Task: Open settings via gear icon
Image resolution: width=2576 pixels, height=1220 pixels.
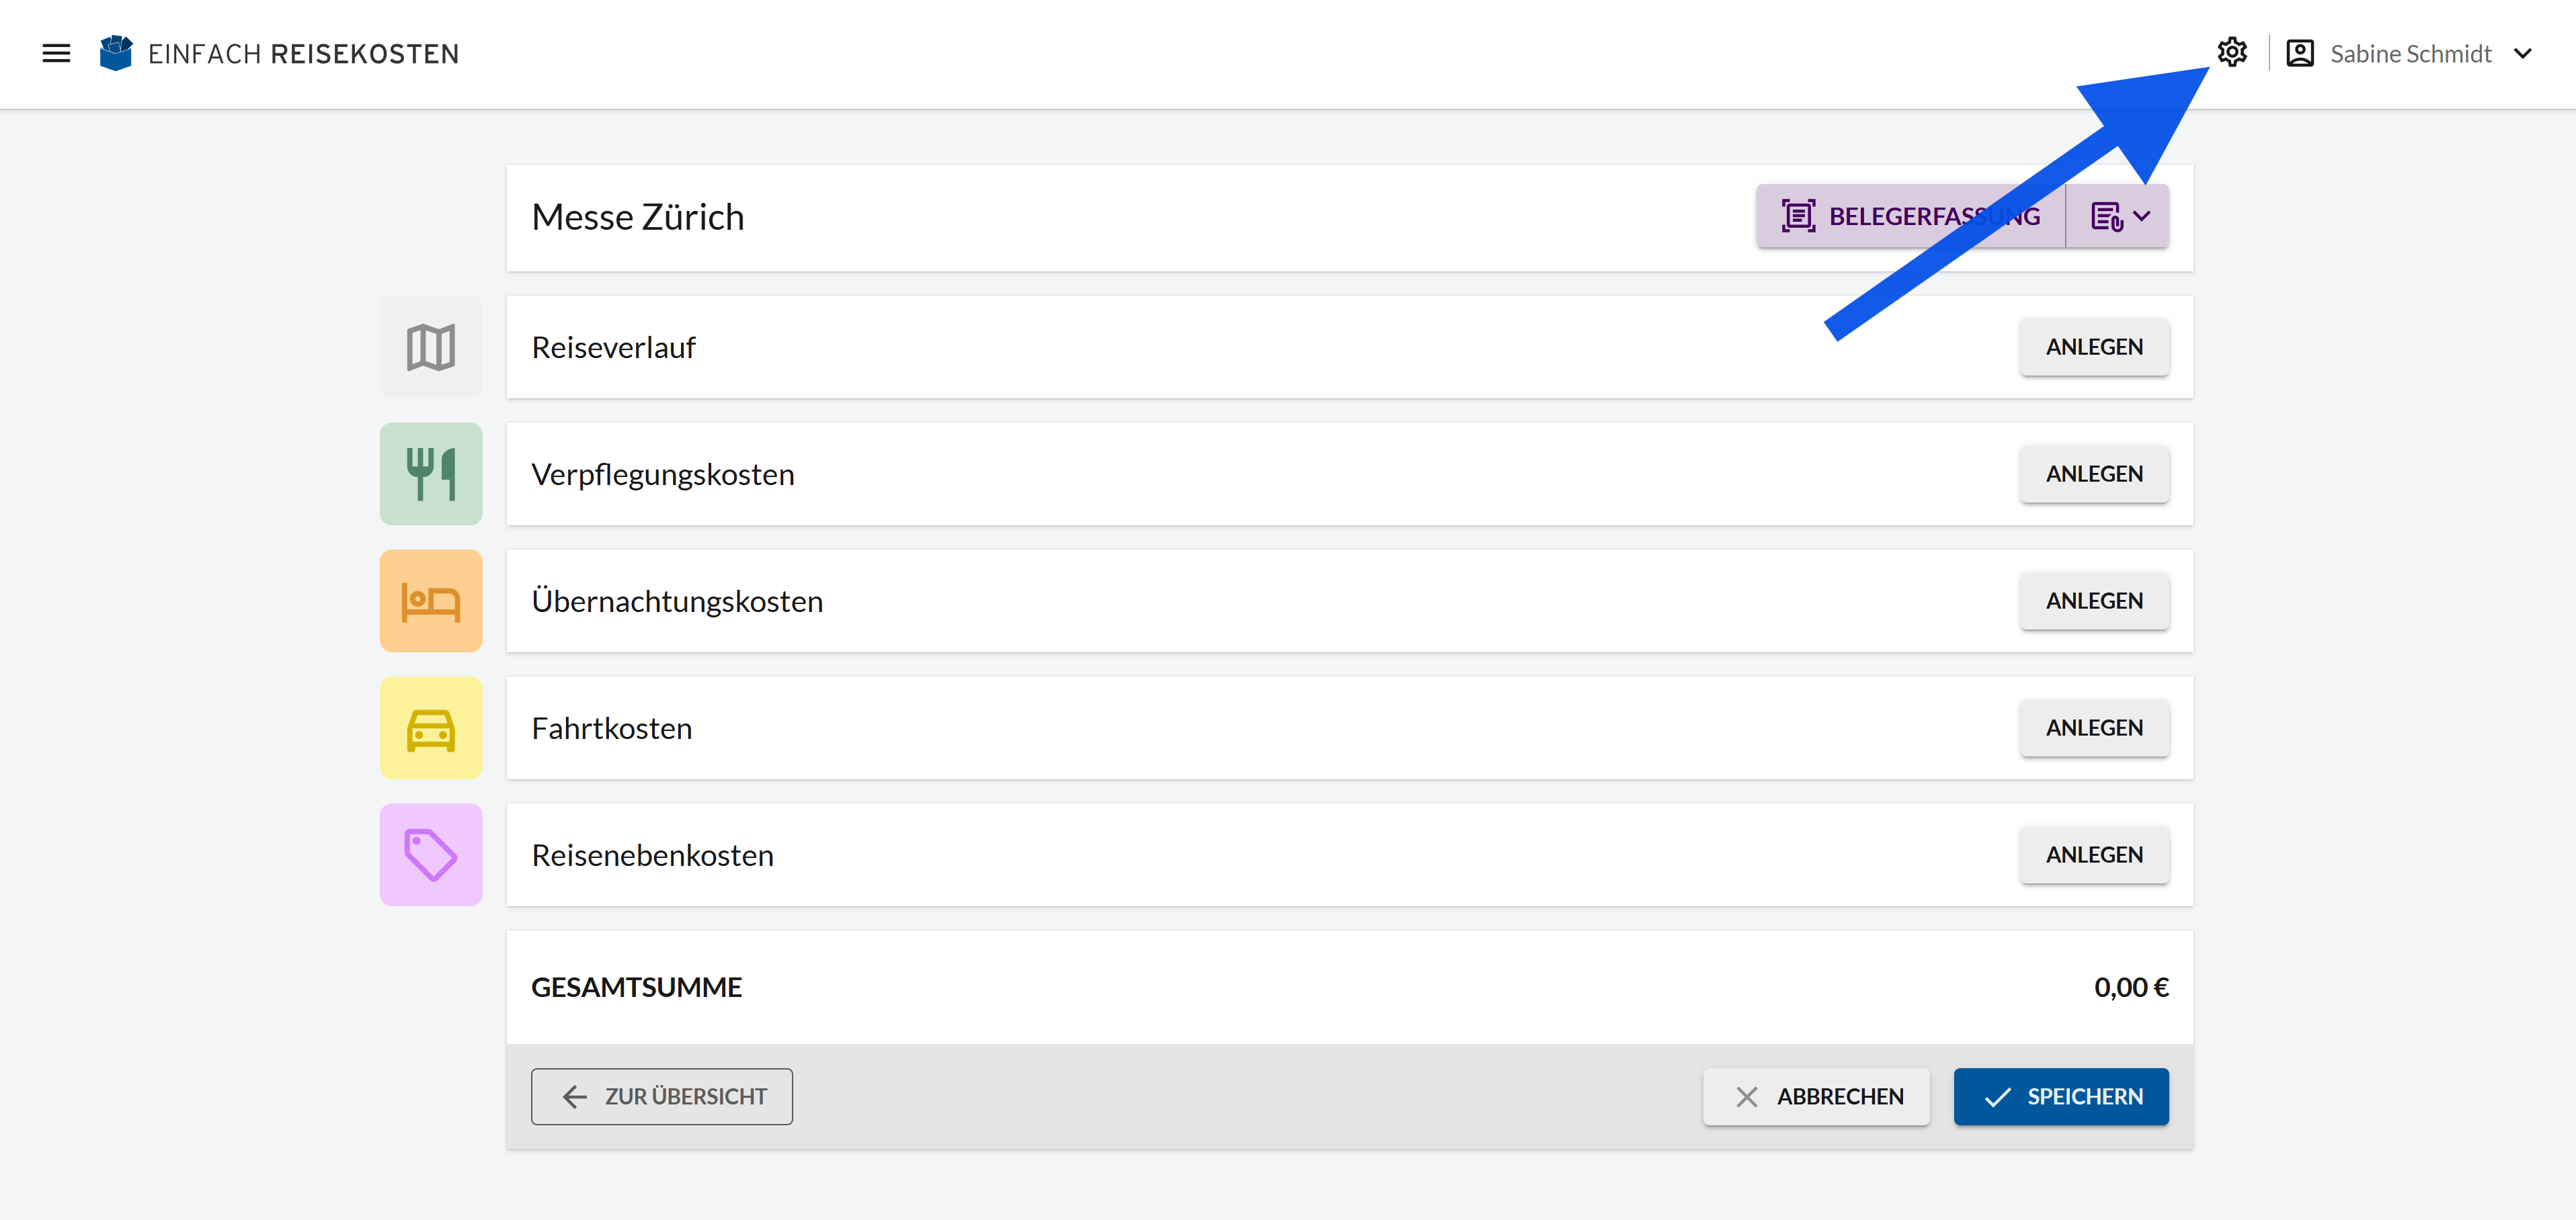Action: coord(2231,52)
